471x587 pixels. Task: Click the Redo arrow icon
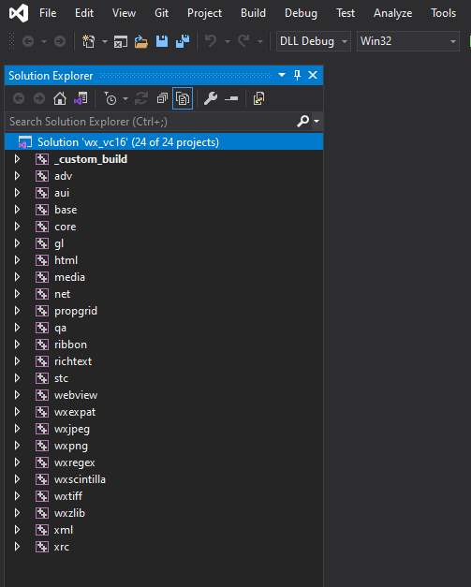coord(243,41)
